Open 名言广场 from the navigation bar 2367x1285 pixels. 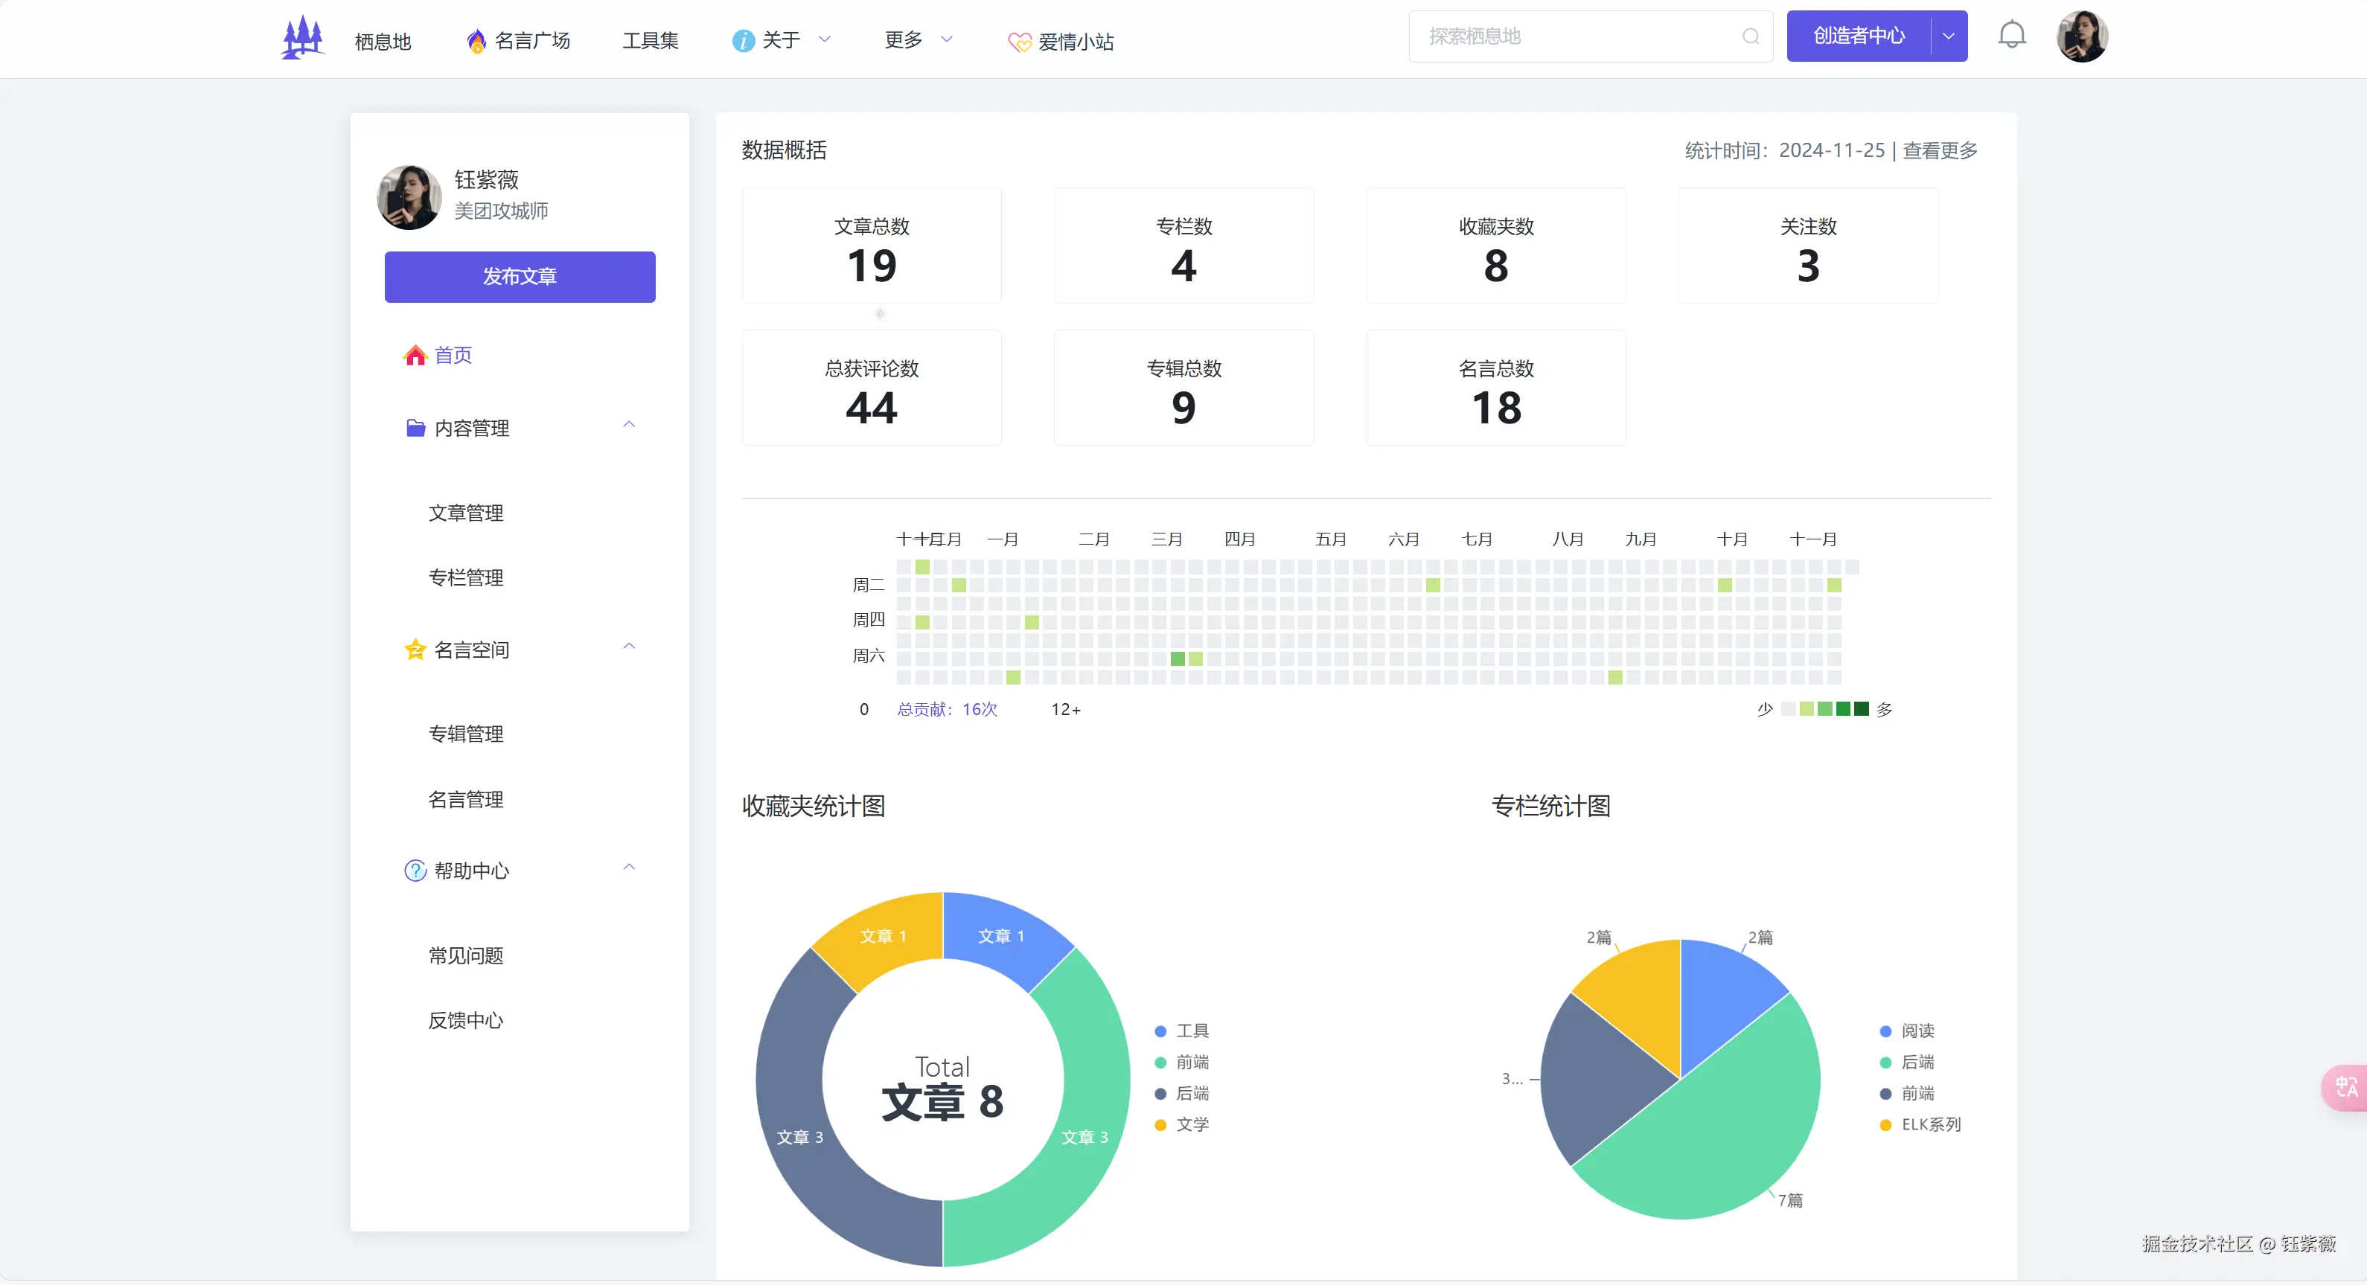point(532,40)
